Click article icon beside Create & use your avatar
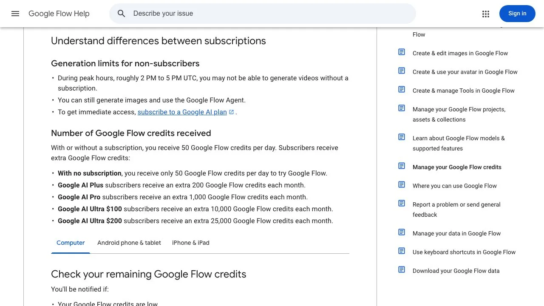544x306 pixels. point(402,71)
